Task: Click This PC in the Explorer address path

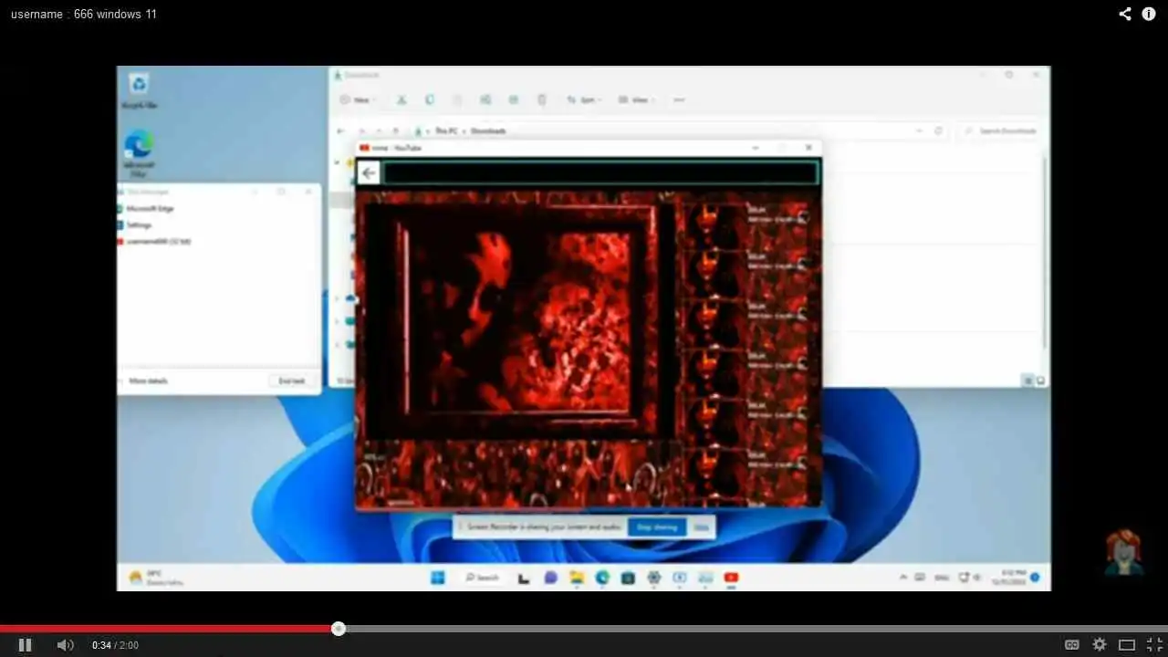Action: point(446,131)
